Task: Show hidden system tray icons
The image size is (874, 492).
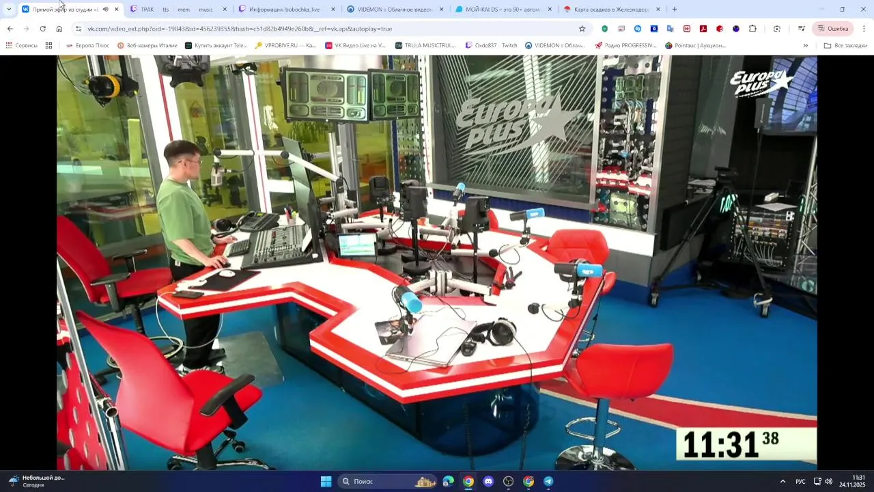Action: point(783,481)
